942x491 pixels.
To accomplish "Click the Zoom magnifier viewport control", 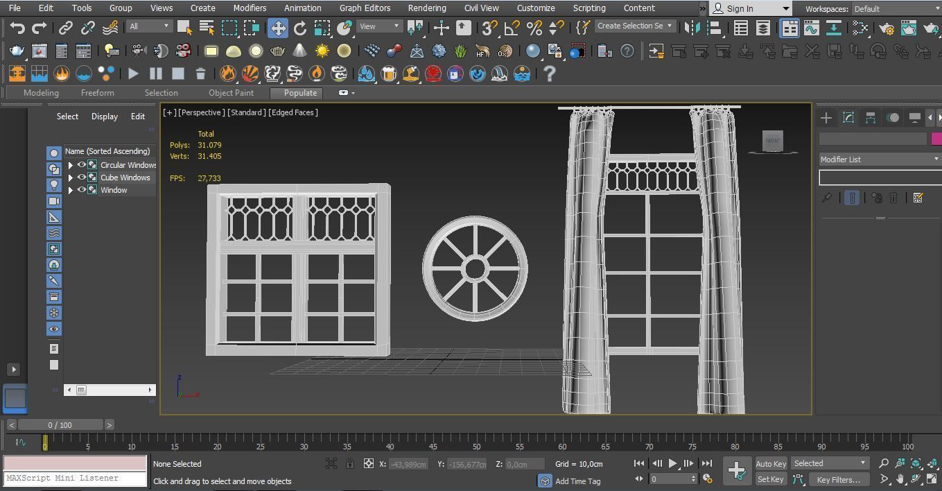I will coord(884,463).
